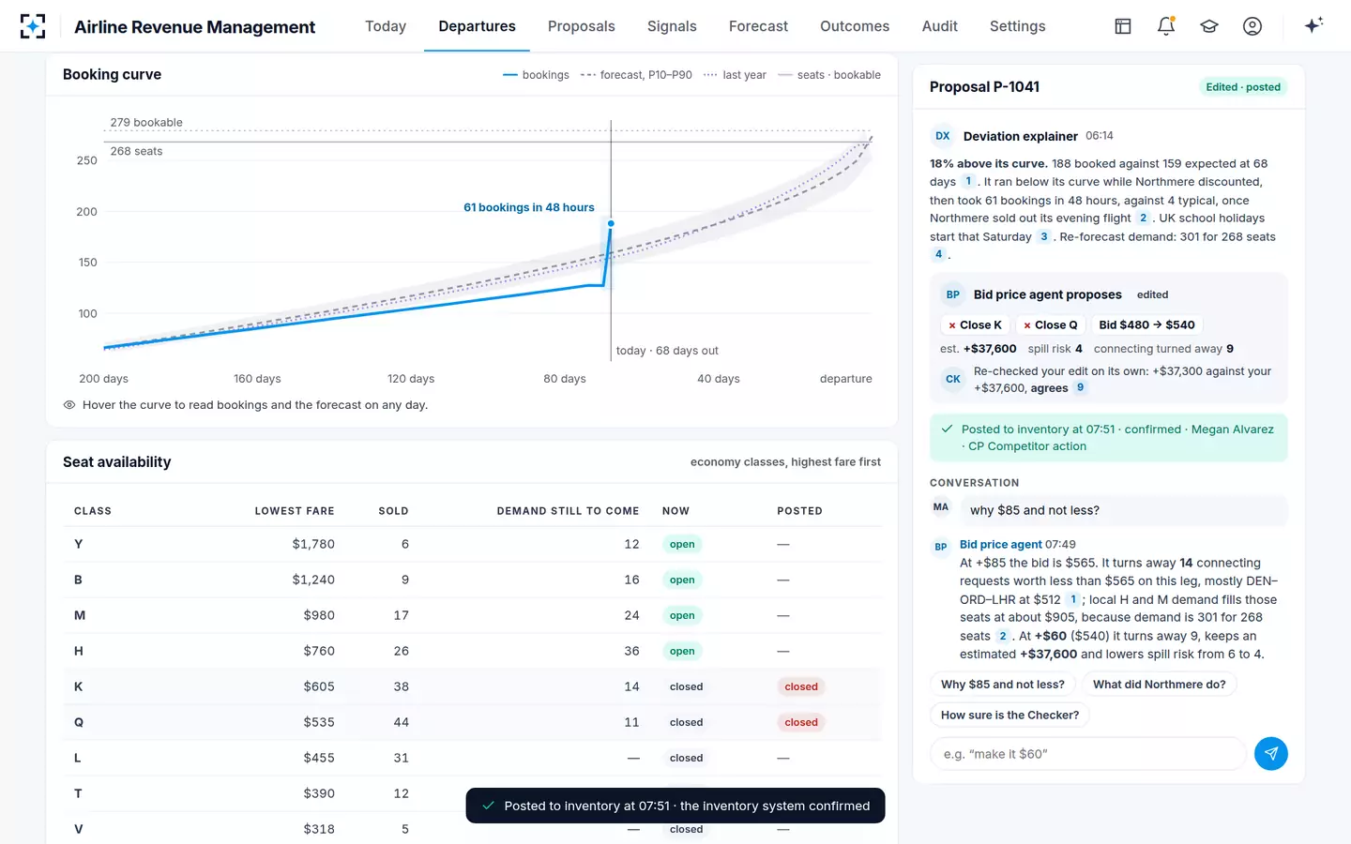The image size is (1351, 844).
Task: Click the eye icon beside the hover hint
Action: (x=69, y=405)
